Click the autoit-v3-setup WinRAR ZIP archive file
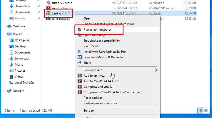This screenshot has height=118, width=212. click(61, 8)
